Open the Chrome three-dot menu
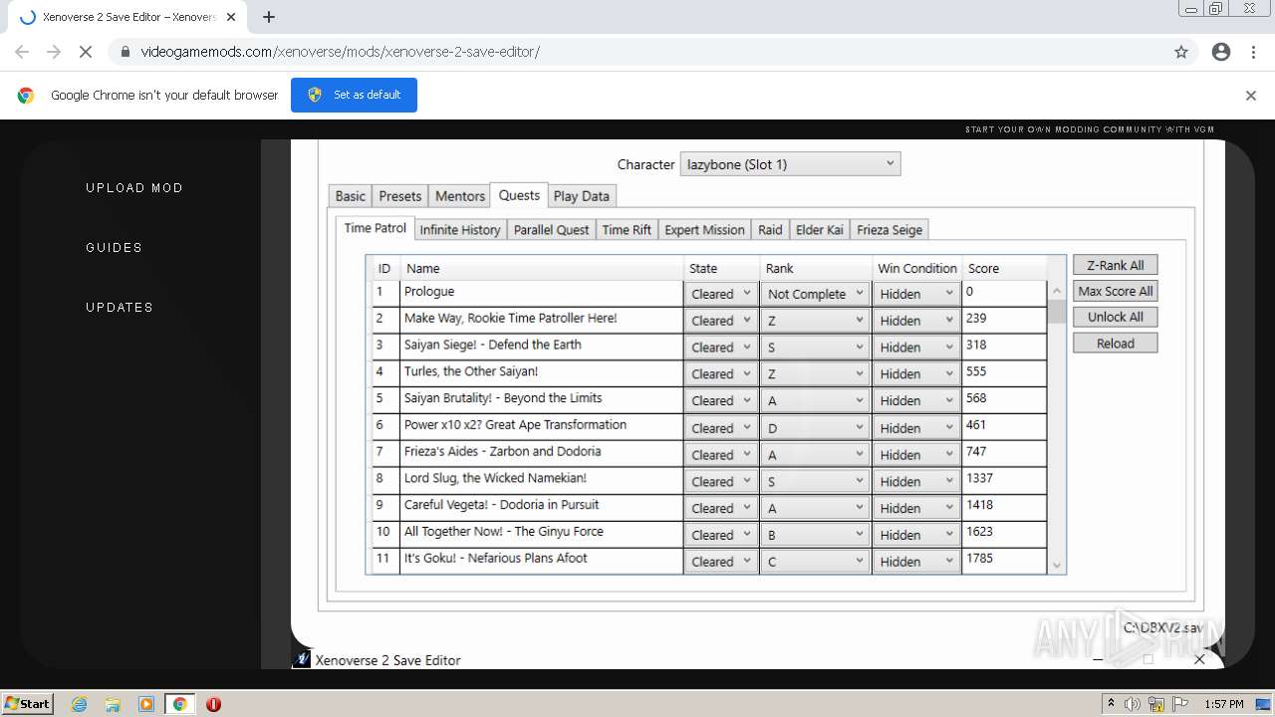 (1253, 52)
